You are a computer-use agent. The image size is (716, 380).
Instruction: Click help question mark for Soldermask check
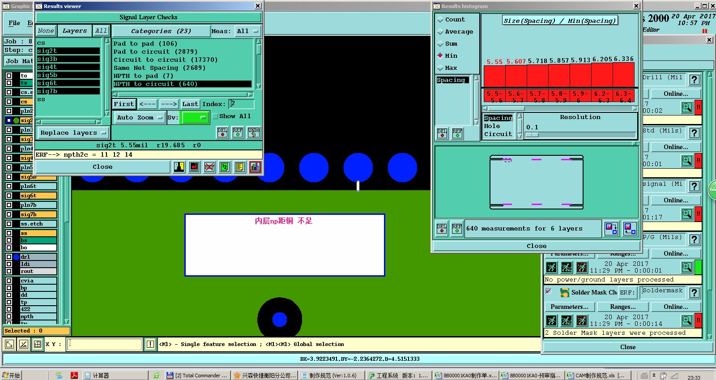[x=694, y=293]
